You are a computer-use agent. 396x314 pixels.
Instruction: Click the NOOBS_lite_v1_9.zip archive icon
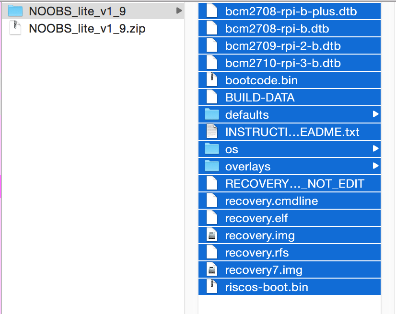click(x=16, y=29)
